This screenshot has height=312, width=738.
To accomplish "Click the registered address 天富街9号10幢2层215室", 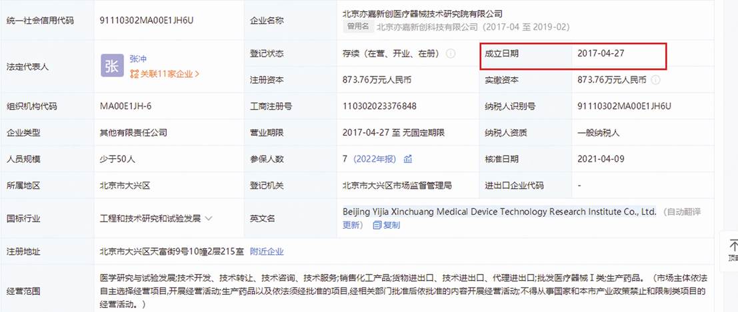I will [x=171, y=251].
